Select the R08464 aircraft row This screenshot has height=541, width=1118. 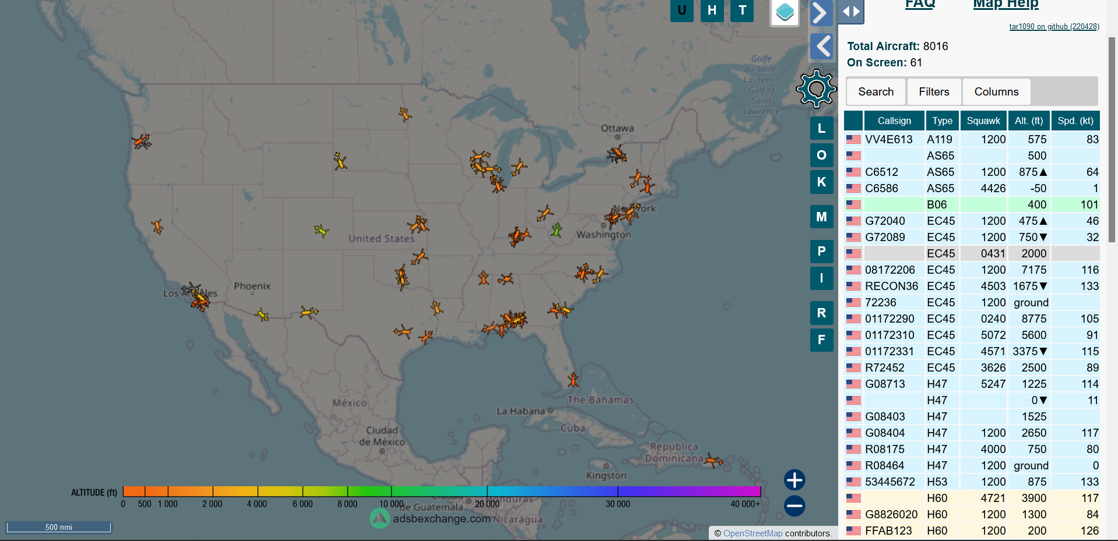(x=972, y=465)
